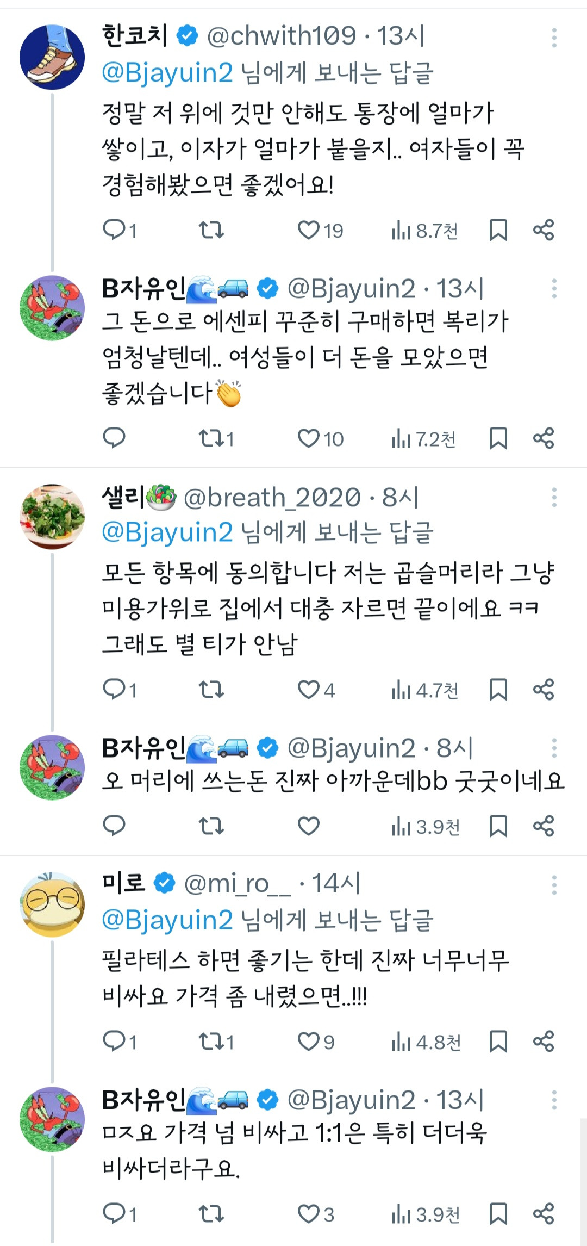Bookmark 샐리's tweet
The image size is (587, 1246).
coord(498,690)
